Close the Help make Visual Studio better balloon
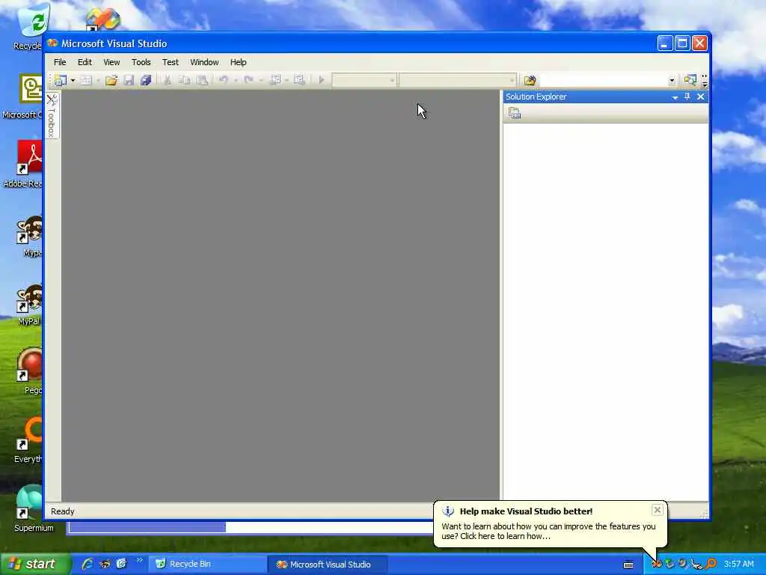Image resolution: width=766 pixels, height=575 pixels. coord(657,510)
